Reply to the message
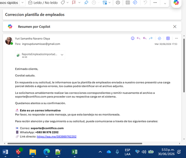 (138, 38)
